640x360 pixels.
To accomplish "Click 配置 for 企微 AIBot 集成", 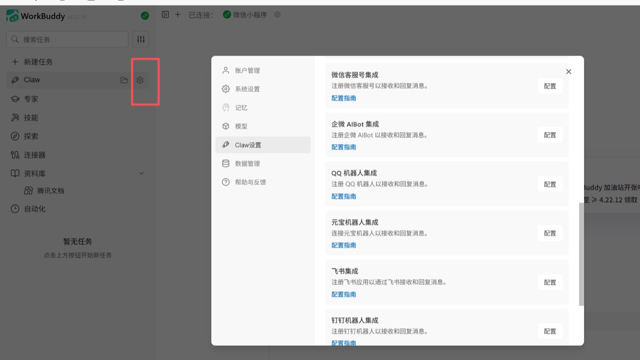I will [550, 135].
